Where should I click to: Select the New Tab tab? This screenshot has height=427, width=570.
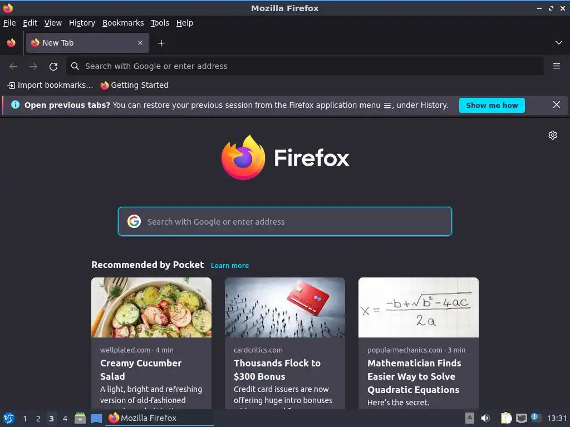click(x=87, y=43)
